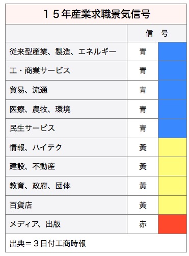
Task: Click the yellow swatch for 百貨店
Action: point(172,205)
